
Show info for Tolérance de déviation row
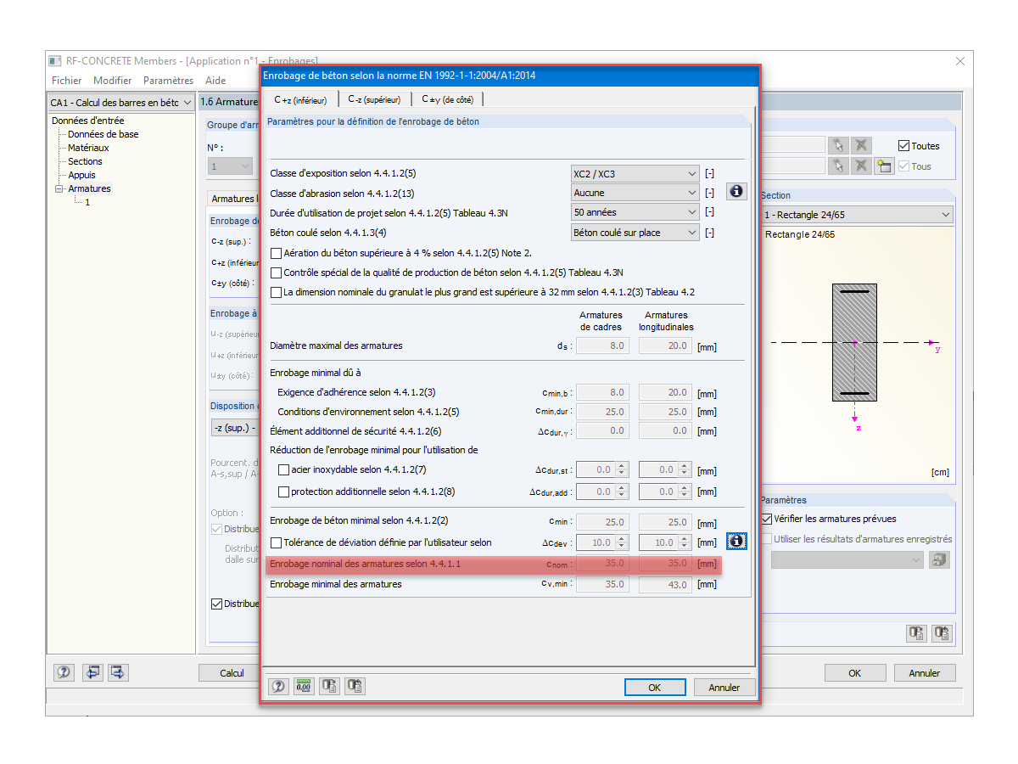click(x=736, y=541)
